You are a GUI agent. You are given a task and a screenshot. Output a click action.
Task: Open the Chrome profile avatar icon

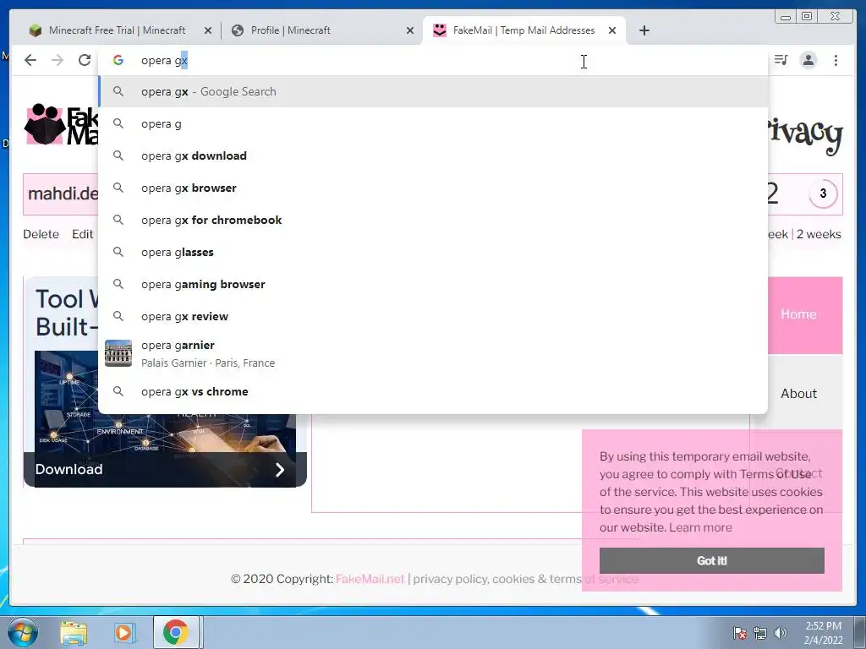[x=808, y=60]
